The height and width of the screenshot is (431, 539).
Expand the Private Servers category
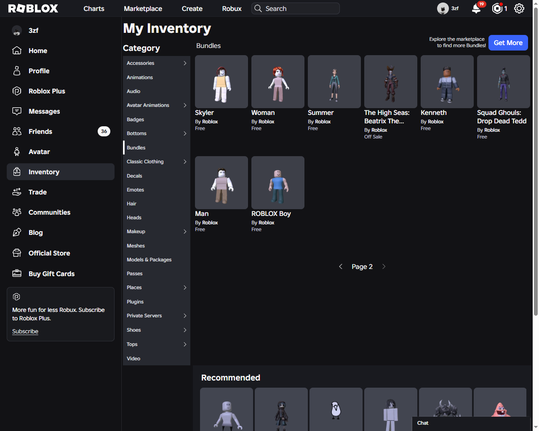[185, 316]
